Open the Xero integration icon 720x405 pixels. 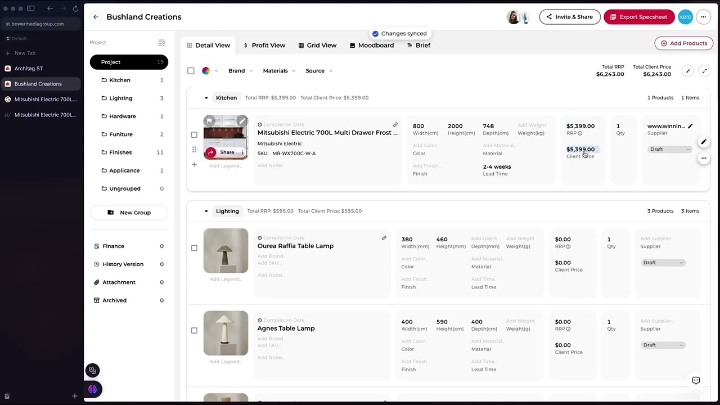point(685,17)
